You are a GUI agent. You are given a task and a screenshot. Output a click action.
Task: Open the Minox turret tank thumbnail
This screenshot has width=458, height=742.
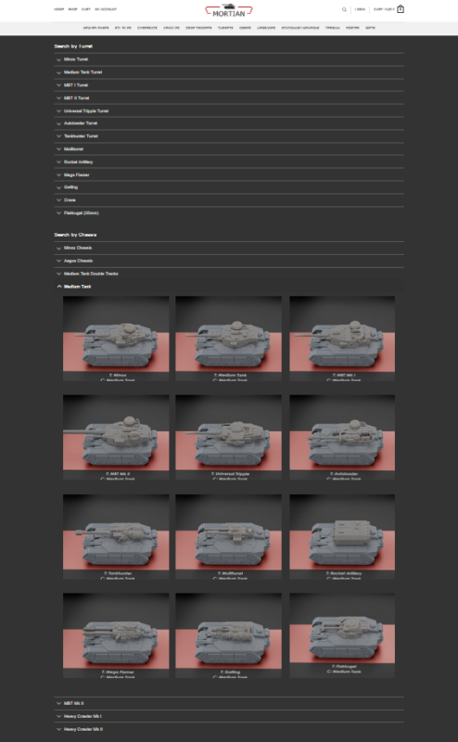click(x=116, y=339)
